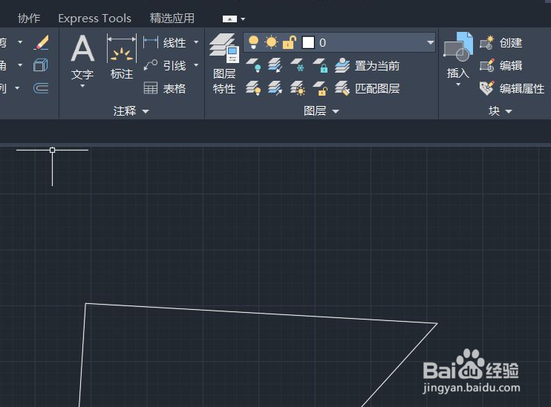
Task: Click 创建 create block button
Action: point(501,43)
